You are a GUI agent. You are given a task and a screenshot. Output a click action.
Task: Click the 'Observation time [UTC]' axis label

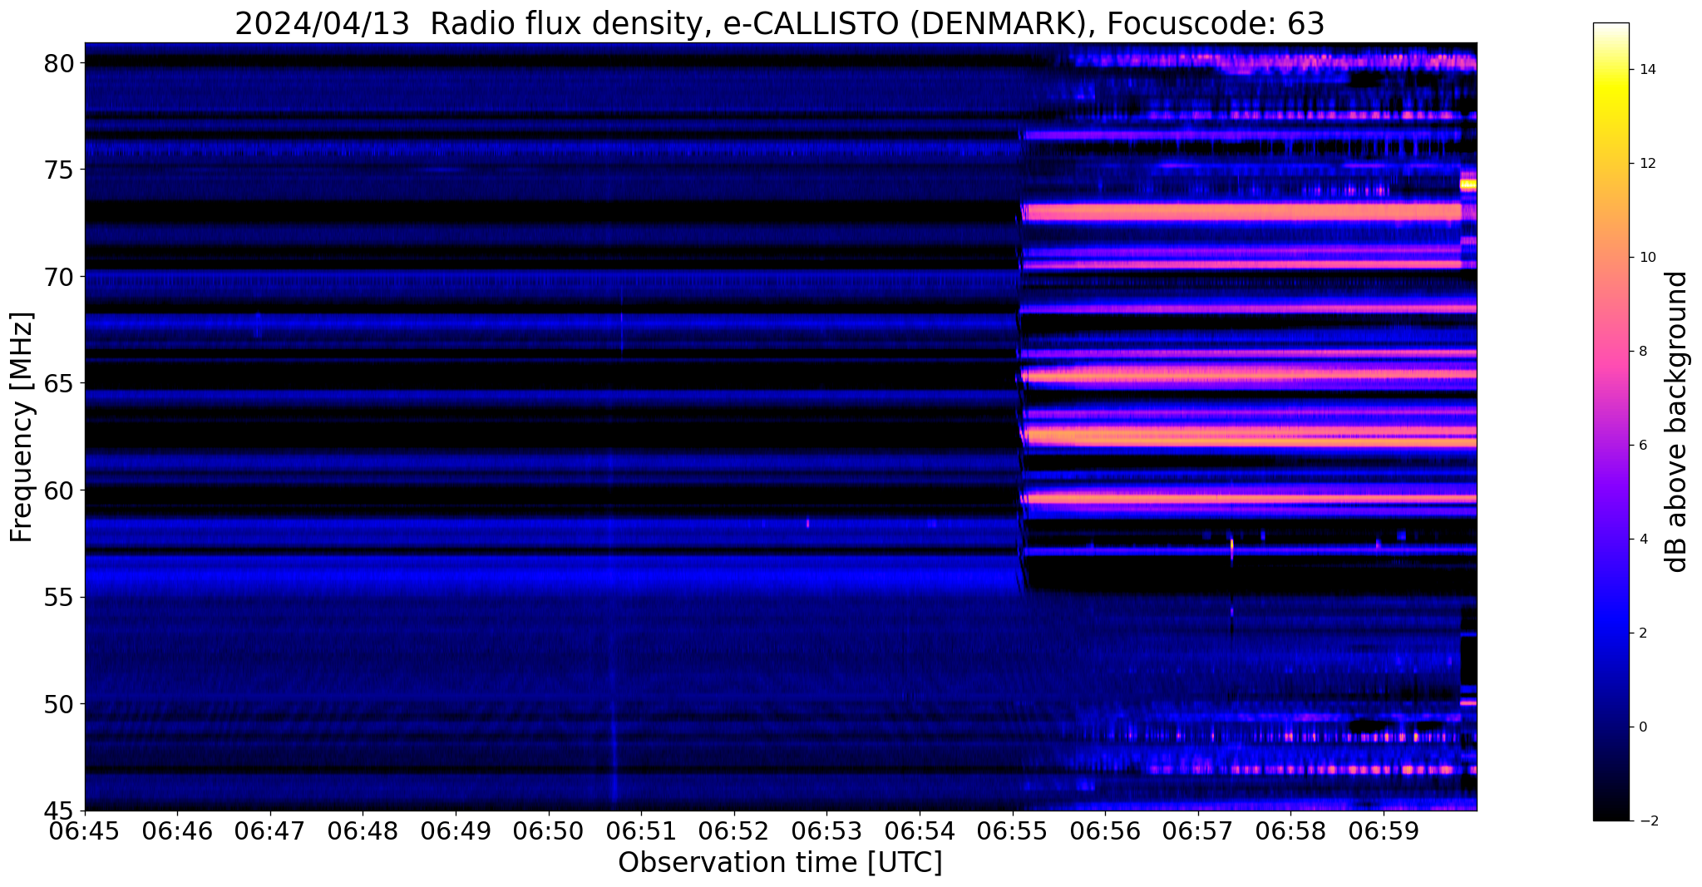pyautogui.click(x=780, y=863)
